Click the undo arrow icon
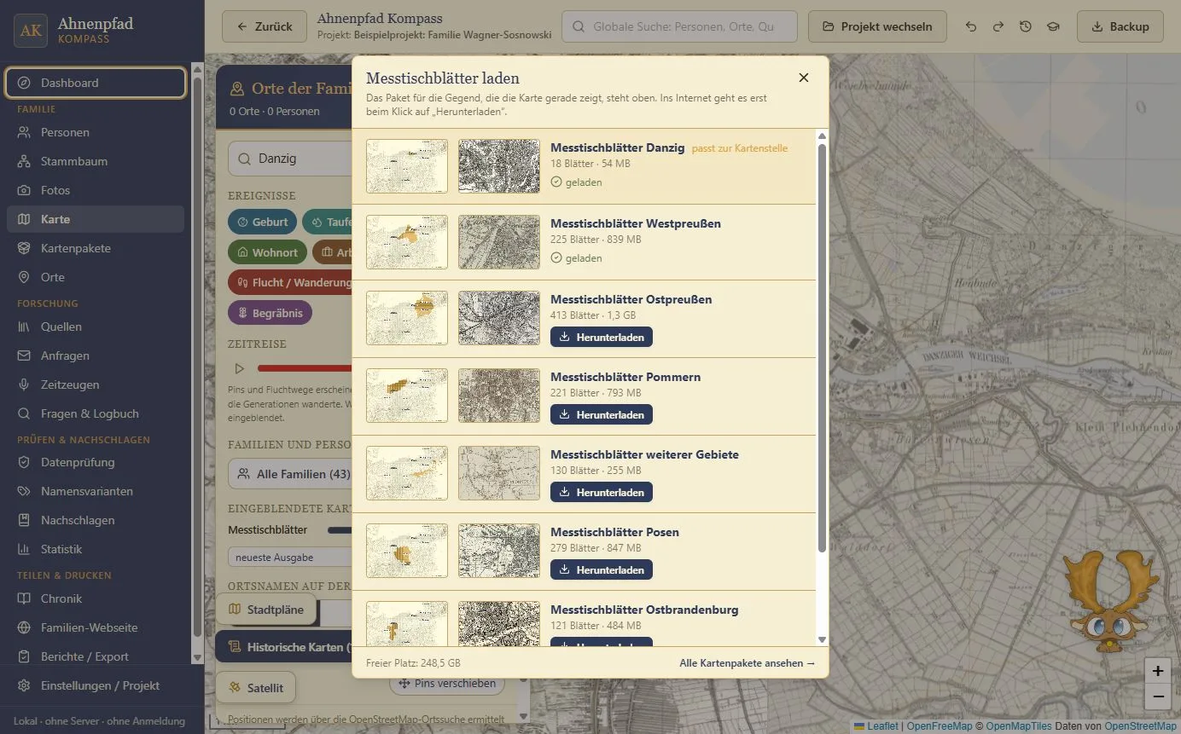This screenshot has height=734, width=1181. [971, 26]
